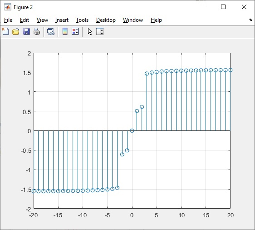Maximize the Figure 2 window
The width and height of the screenshot is (255, 230).
(223, 7)
